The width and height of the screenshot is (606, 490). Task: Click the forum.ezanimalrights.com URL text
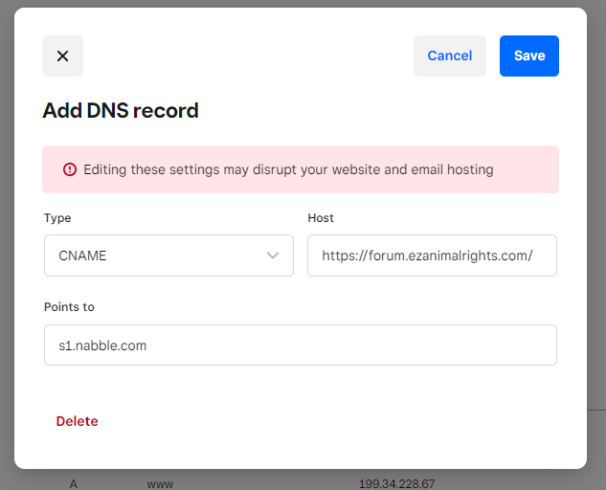click(427, 256)
